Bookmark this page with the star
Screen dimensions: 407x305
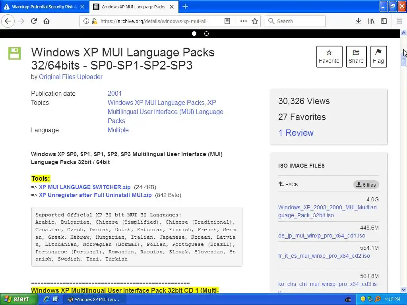(255, 21)
